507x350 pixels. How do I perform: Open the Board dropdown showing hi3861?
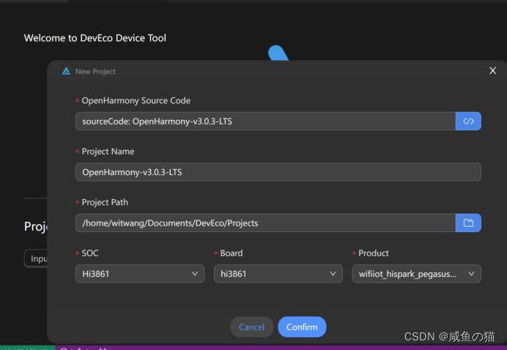tap(278, 274)
